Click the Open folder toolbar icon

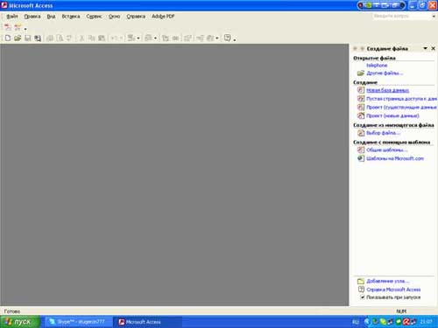coord(18,38)
